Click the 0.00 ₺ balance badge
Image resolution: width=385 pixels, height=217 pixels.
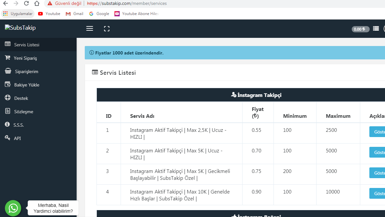click(361, 29)
